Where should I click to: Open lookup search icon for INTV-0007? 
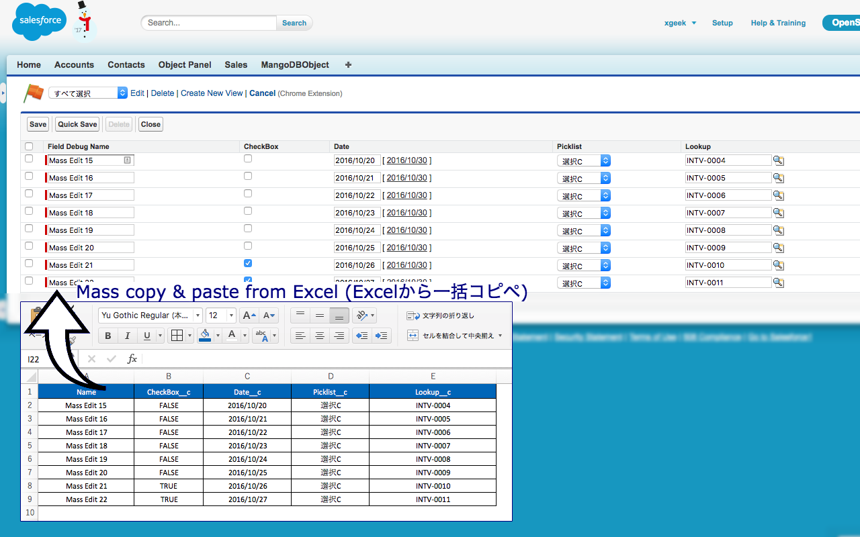tap(779, 213)
